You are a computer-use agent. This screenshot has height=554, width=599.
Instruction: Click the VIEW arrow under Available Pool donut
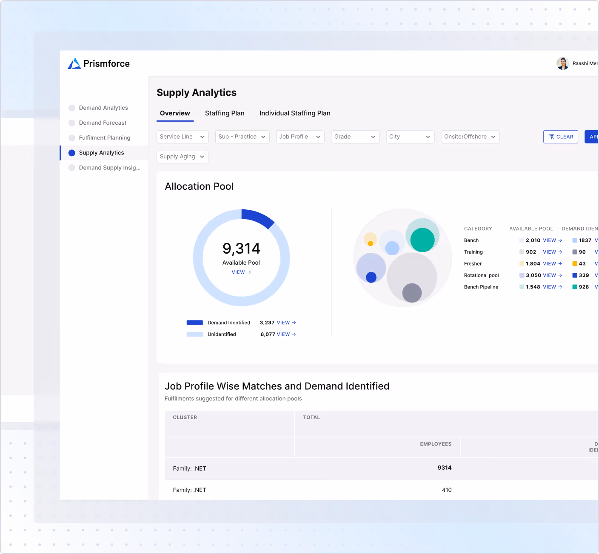(241, 272)
